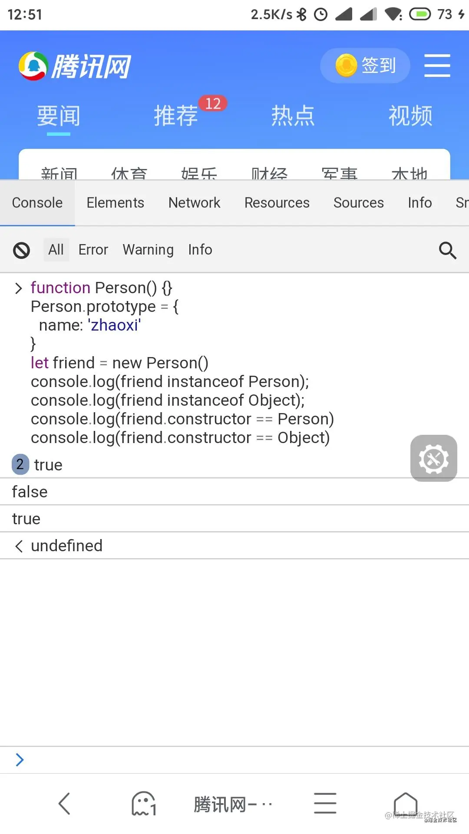This screenshot has height=834, width=469.
Task: Select the All log filter
Action: [56, 250]
